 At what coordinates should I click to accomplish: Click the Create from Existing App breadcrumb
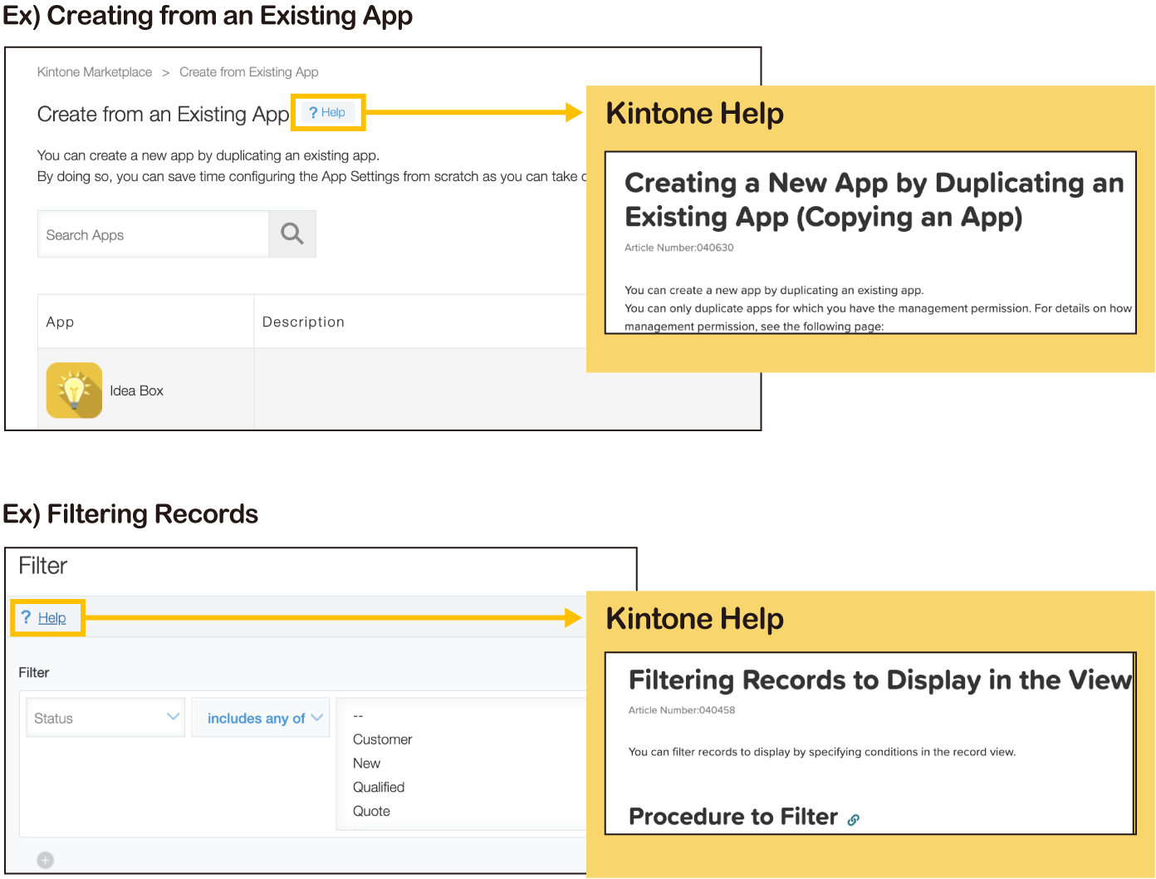click(x=248, y=72)
